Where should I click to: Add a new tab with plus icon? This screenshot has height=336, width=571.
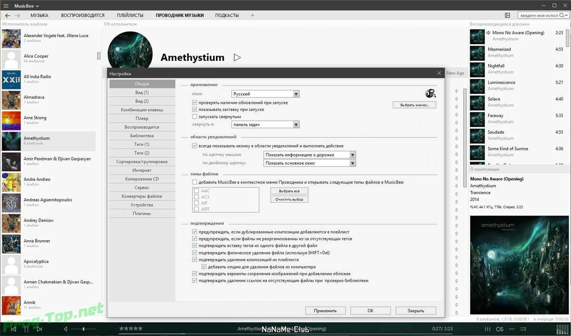coord(252,15)
